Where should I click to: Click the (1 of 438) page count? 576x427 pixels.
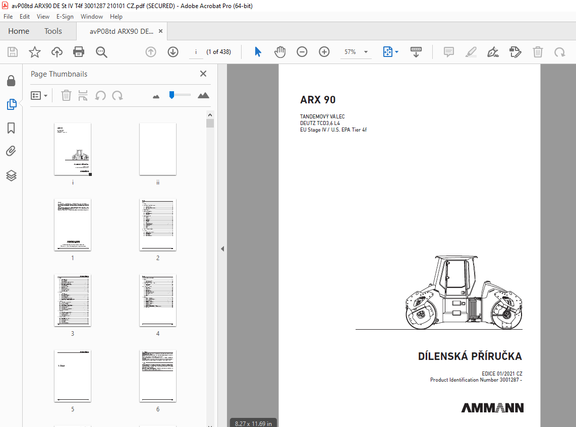(218, 52)
